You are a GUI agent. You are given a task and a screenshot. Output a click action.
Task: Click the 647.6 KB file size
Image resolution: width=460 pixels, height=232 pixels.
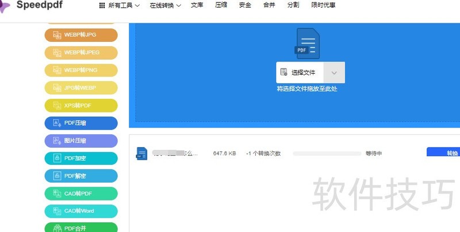coord(224,153)
